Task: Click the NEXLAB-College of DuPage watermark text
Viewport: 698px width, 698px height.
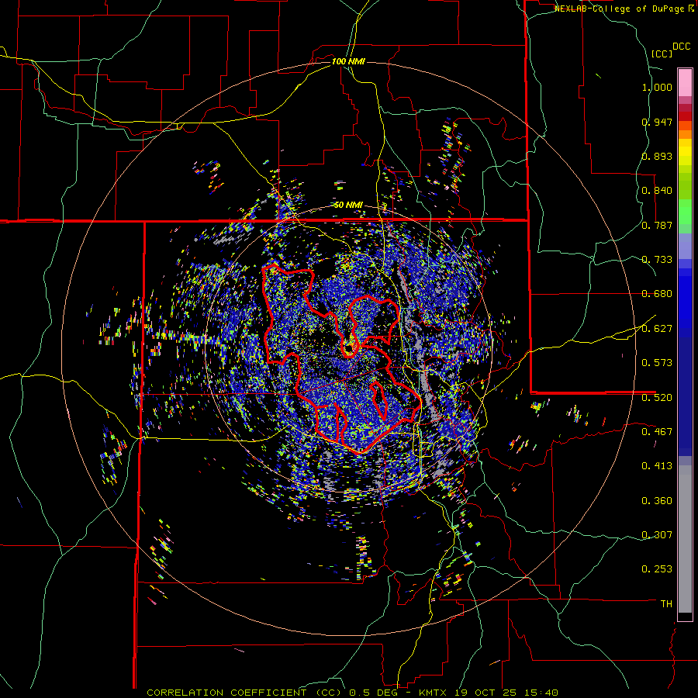Action: 624,9
